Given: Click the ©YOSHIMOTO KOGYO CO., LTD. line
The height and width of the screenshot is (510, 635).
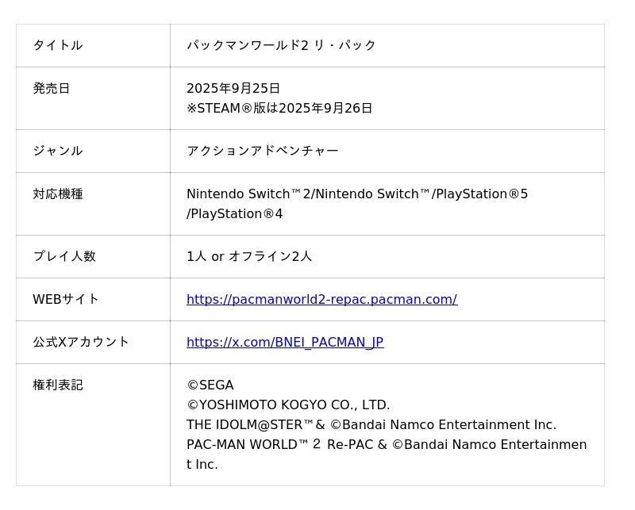Looking at the screenshot, I should point(288,405).
